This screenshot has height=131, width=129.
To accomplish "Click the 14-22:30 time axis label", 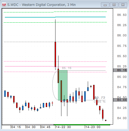I will [x=63, y=127].
